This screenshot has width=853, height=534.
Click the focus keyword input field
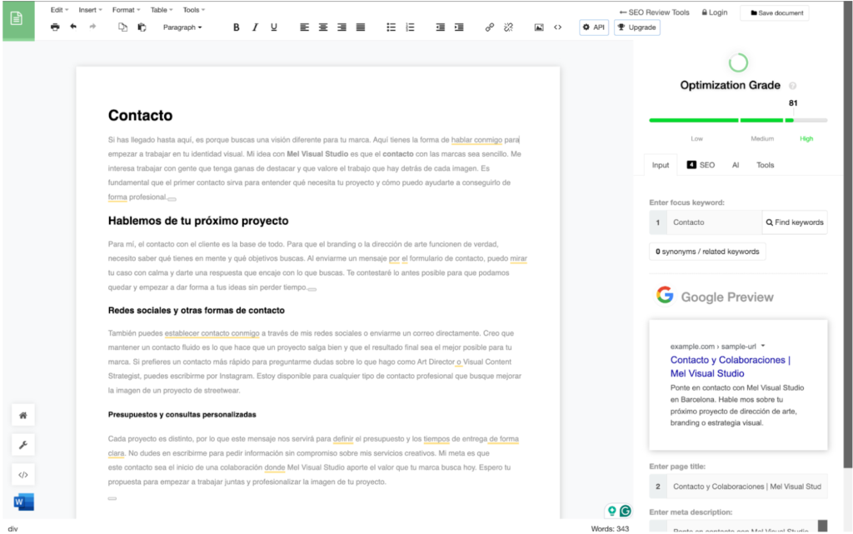pos(713,222)
